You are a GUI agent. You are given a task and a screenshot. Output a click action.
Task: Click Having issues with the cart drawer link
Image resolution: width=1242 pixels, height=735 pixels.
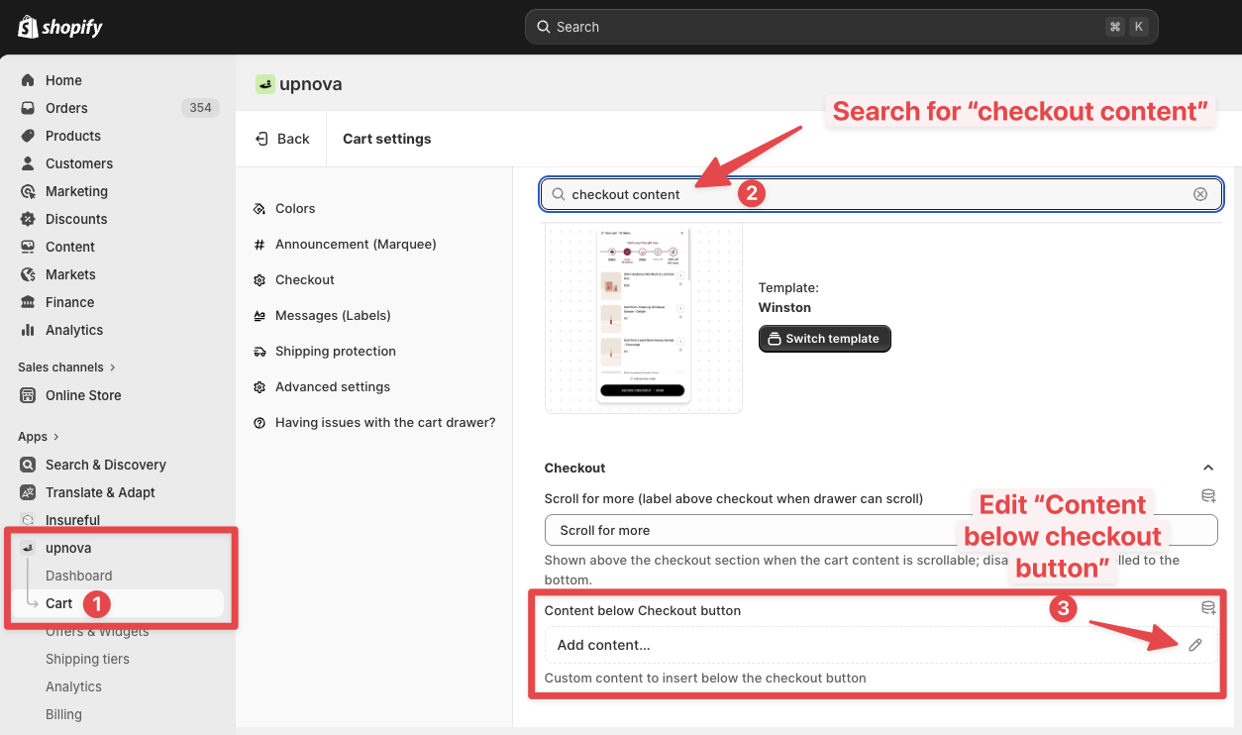(385, 423)
